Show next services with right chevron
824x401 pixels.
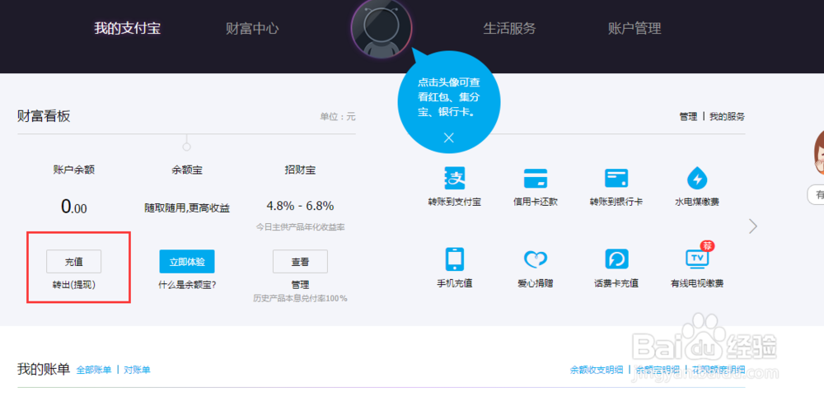pos(753,226)
